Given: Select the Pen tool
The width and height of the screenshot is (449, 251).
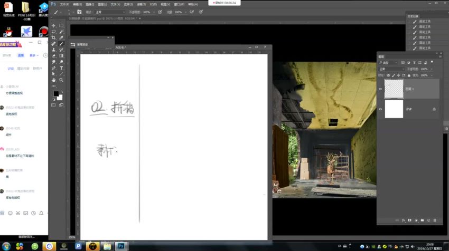Looking at the screenshot, I should (53, 68).
